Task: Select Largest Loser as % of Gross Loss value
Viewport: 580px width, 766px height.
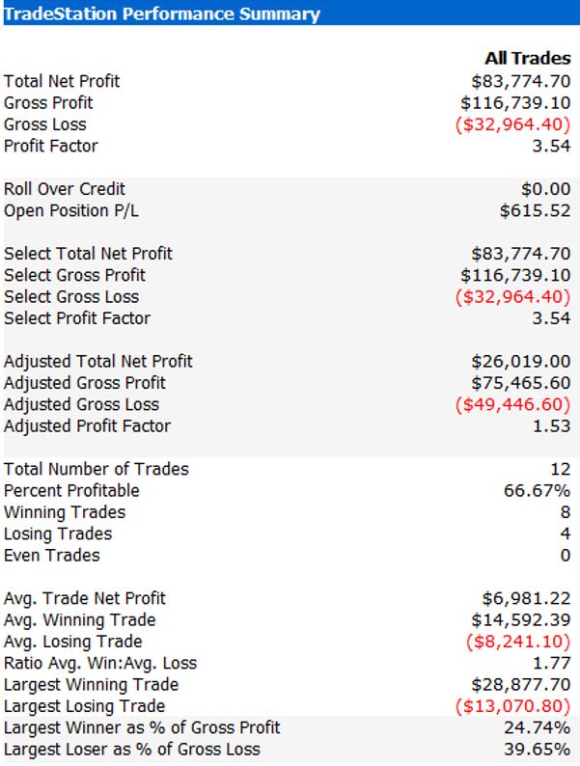Action: [x=537, y=749]
